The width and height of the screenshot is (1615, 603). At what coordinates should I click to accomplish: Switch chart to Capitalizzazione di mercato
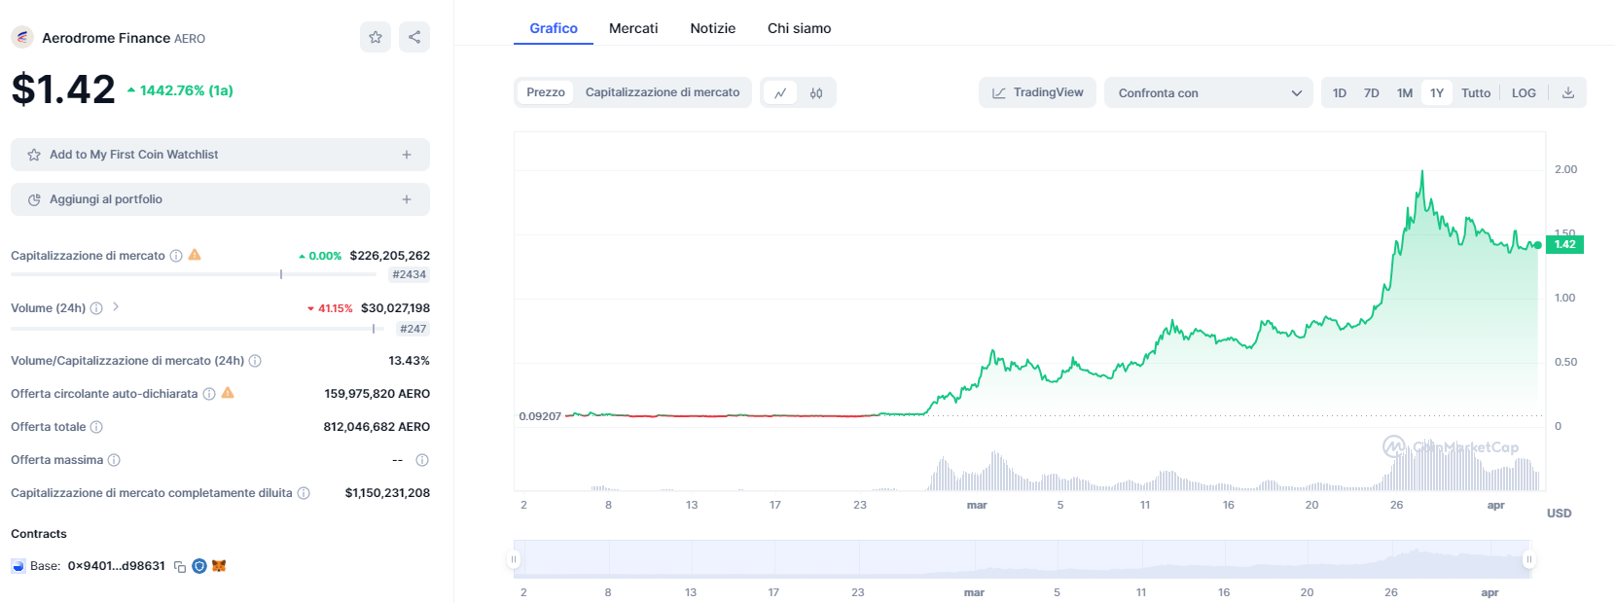point(663,92)
